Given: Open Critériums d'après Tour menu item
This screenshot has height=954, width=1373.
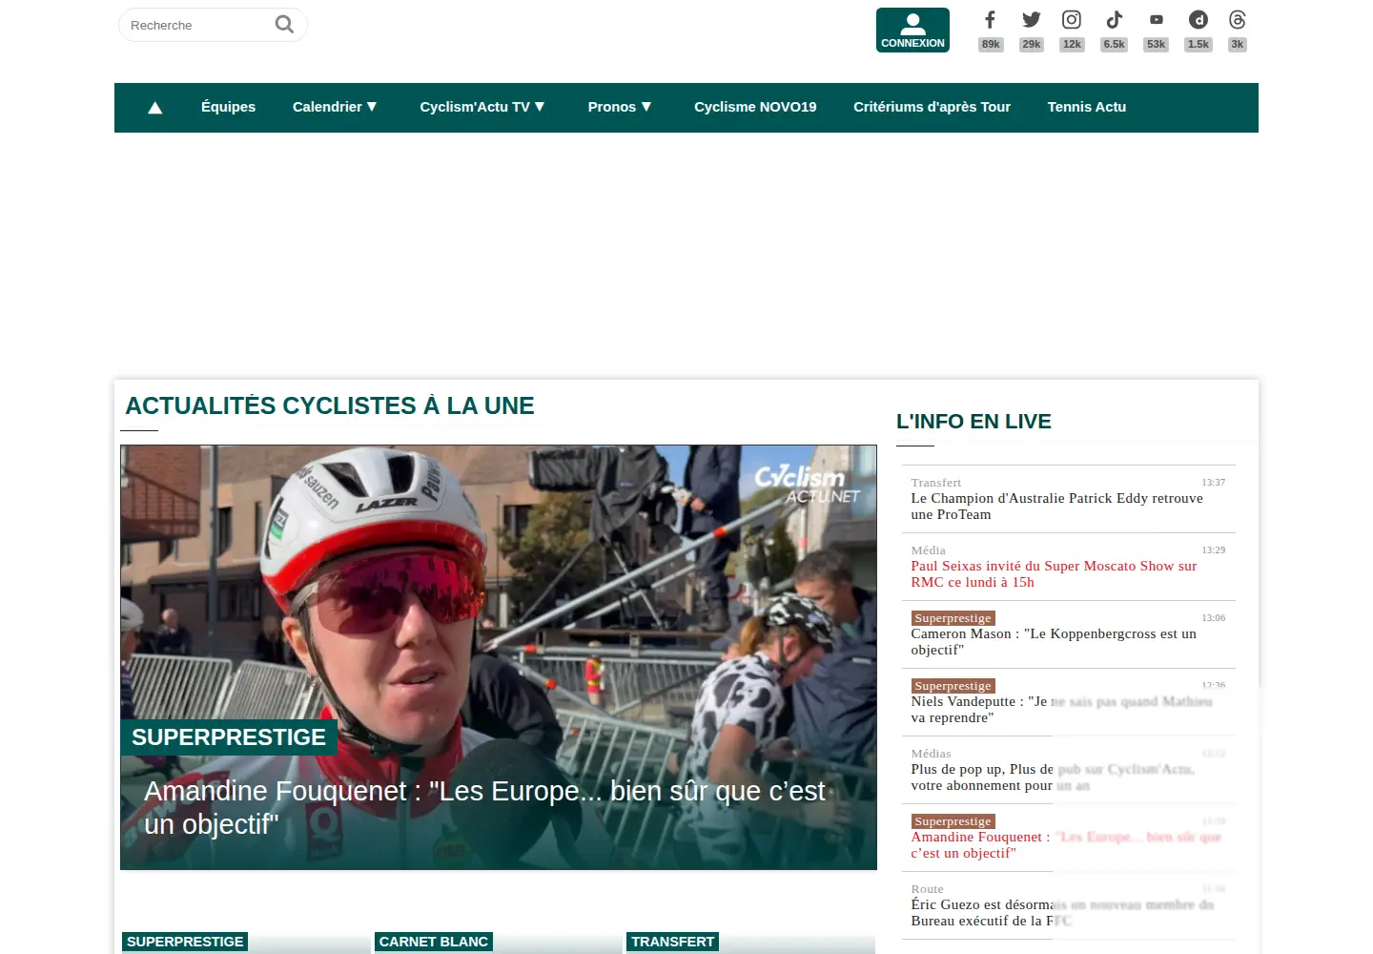Looking at the screenshot, I should click(932, 107).
